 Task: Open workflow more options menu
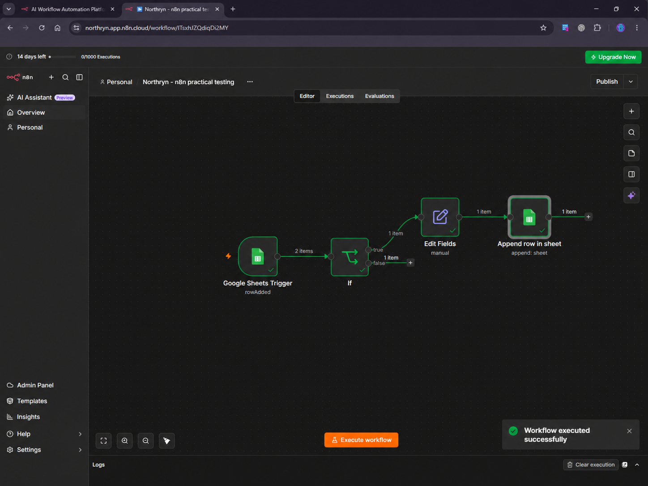coord(250,82)
